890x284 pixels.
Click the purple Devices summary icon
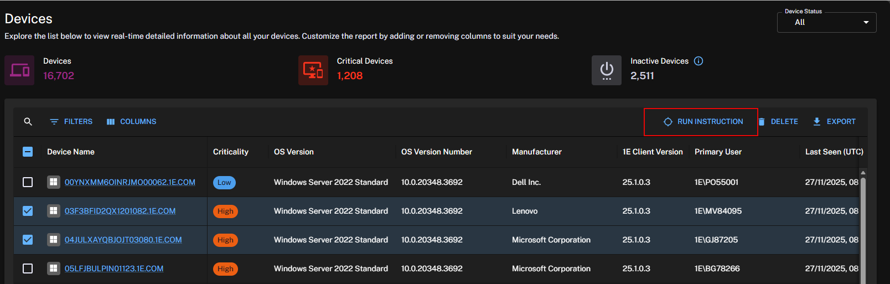pos(19,70)
